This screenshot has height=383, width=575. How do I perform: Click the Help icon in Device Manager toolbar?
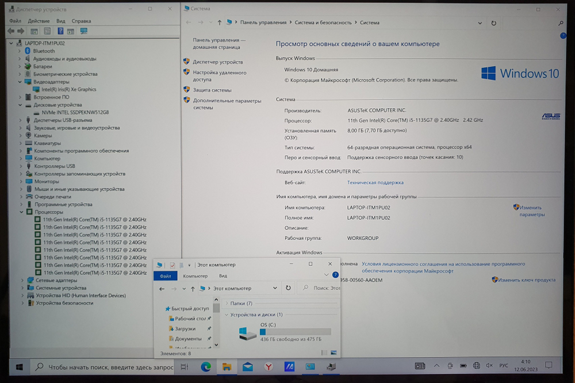[60, 31]
